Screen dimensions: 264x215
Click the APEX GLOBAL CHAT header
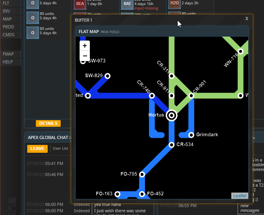48,137
